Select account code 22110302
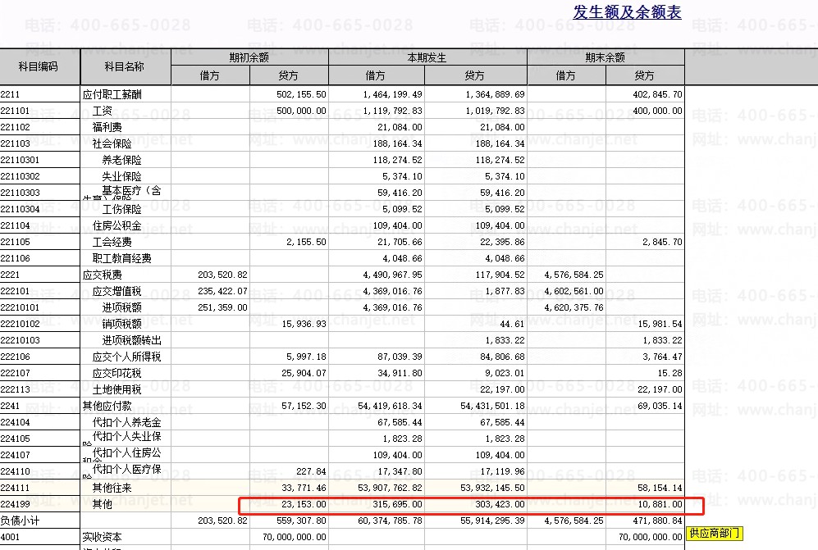Image resolution: width=818 pixels, height=550 pixels. [20, 176]
